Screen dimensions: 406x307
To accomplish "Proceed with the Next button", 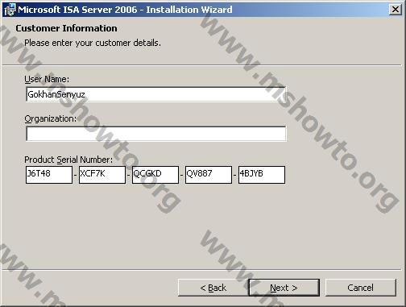I will coord(284,288).
